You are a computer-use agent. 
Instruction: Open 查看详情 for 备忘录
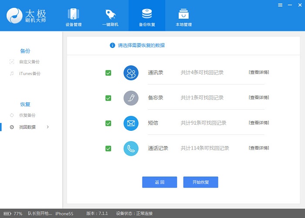click(x=259, y=98)
